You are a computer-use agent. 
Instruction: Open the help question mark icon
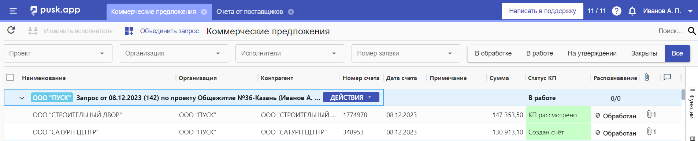coord(616,11)
